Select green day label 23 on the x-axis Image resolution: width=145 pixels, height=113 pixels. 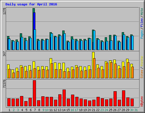(x=102, y=110)
